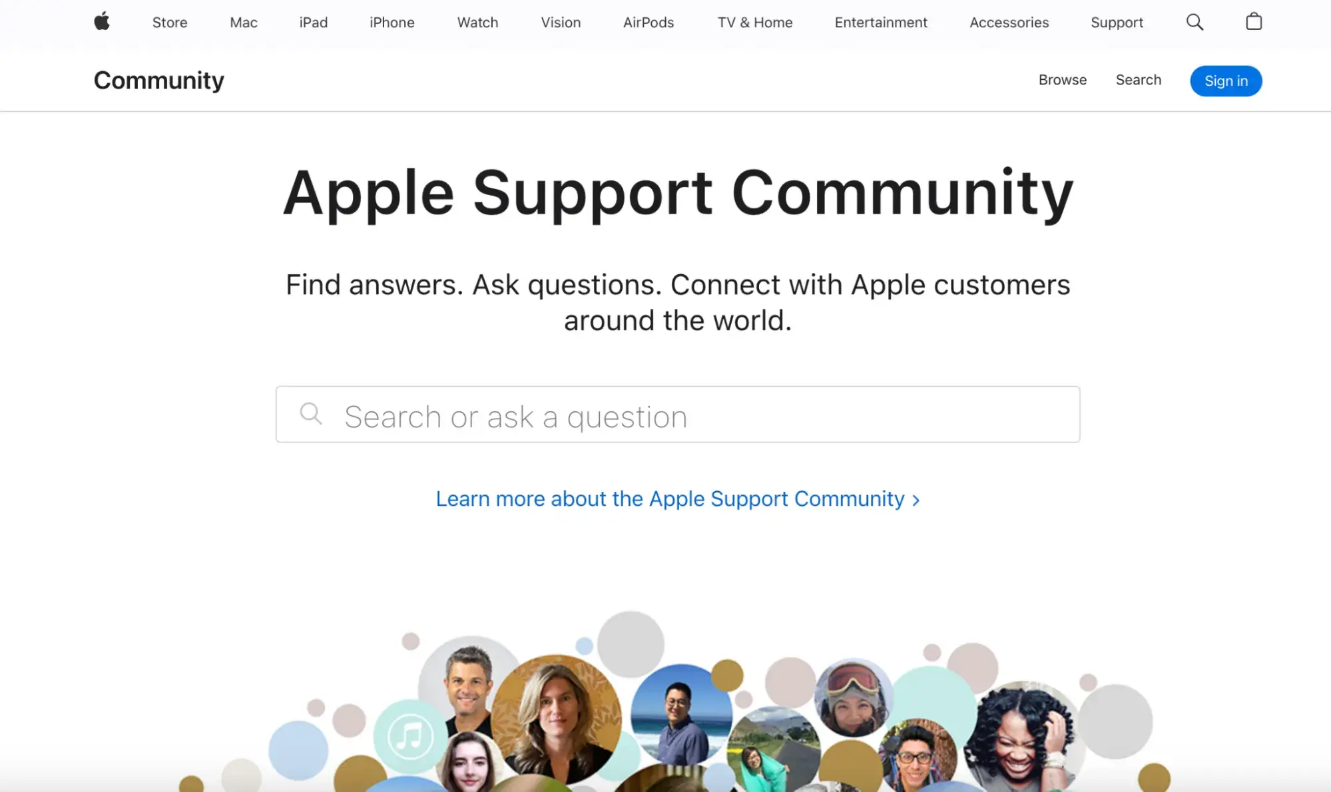
Task: Click the Vision menu item
Action: (559, 22)
